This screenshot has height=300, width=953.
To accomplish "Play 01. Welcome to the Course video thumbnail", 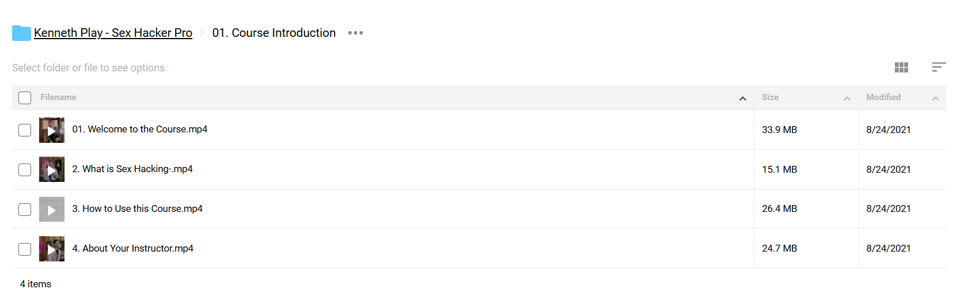I will (52, 130).
